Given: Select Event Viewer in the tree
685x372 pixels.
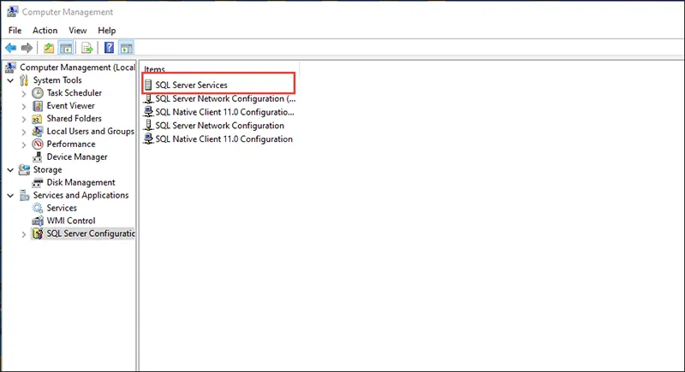Looking at the screenshot, I should click(71, 105).
